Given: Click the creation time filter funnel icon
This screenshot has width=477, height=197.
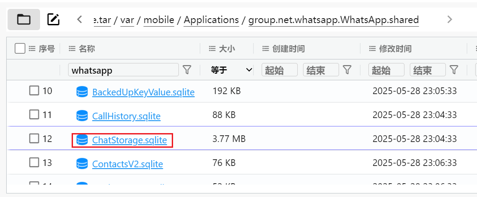Looking at the screenshot, I should (347, 70).
